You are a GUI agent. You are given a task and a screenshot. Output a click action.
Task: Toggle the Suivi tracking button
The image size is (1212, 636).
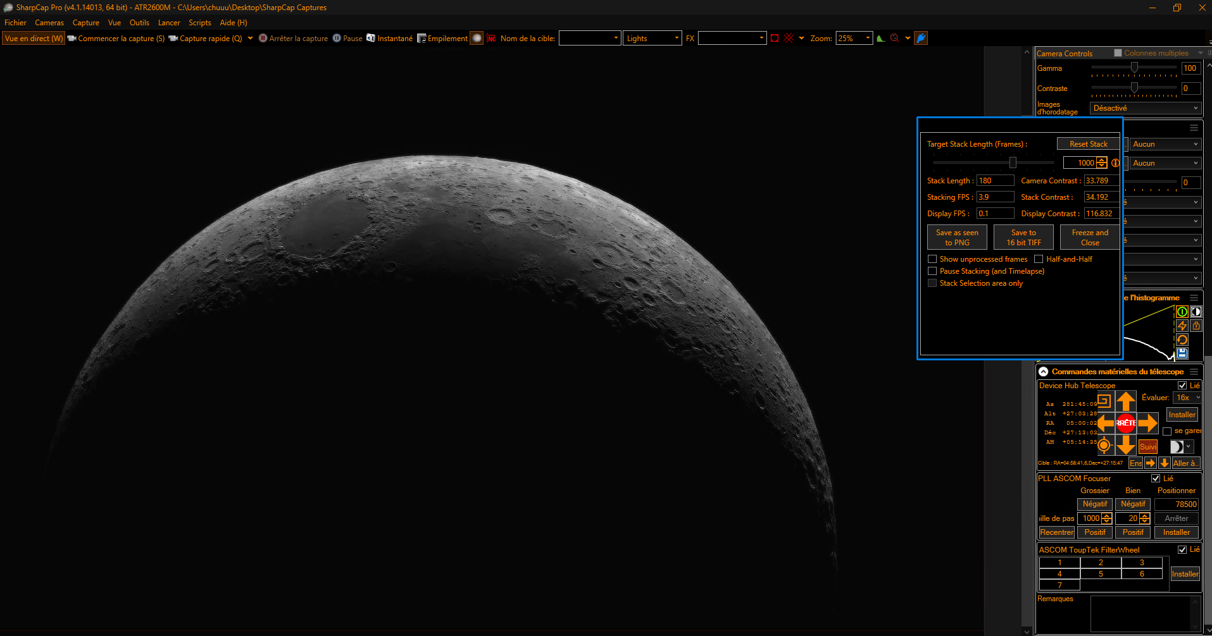point(1147,447)
